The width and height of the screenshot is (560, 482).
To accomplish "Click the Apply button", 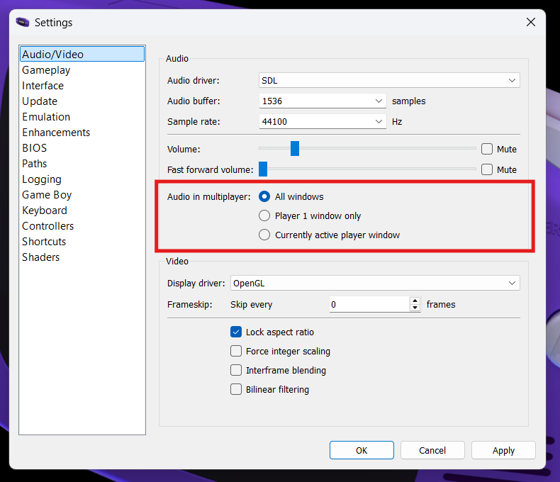I will [x=503, y=450].
